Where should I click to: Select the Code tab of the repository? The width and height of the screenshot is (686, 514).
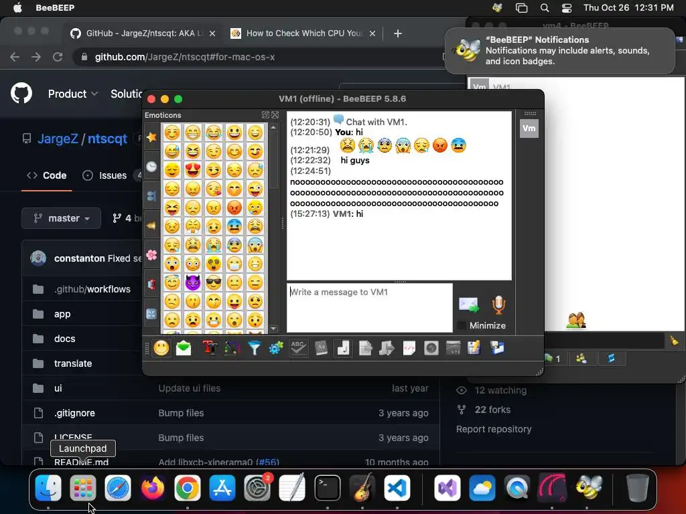point(46,175)
